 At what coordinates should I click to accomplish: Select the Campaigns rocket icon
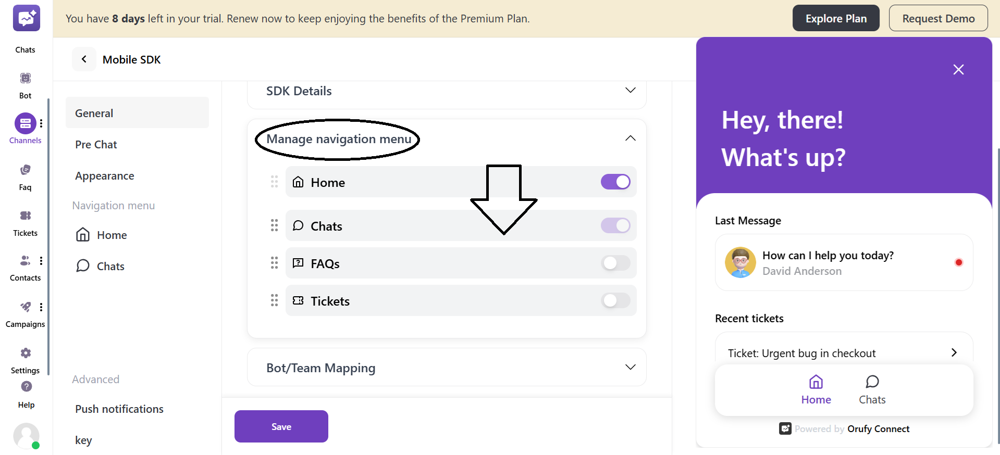pyautogui.click(x=24, y=307)
